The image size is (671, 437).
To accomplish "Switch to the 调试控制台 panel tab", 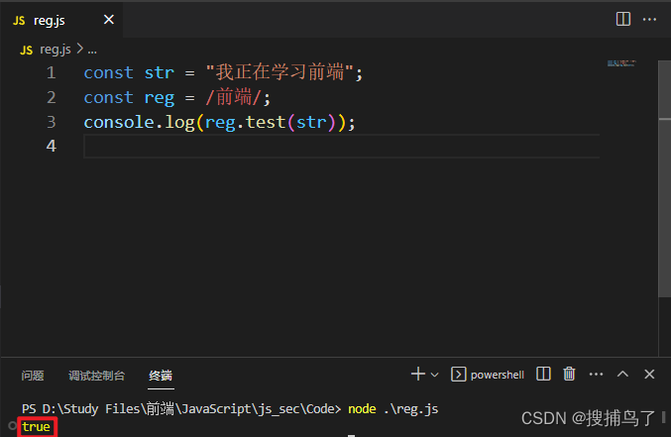I will click(97, 376).
